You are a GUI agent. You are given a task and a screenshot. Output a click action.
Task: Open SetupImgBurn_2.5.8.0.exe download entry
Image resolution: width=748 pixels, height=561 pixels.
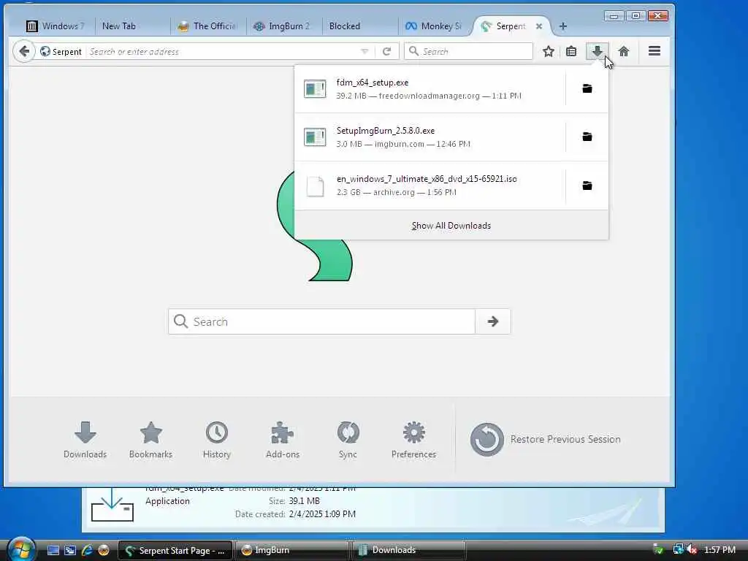tap(430, 137)
